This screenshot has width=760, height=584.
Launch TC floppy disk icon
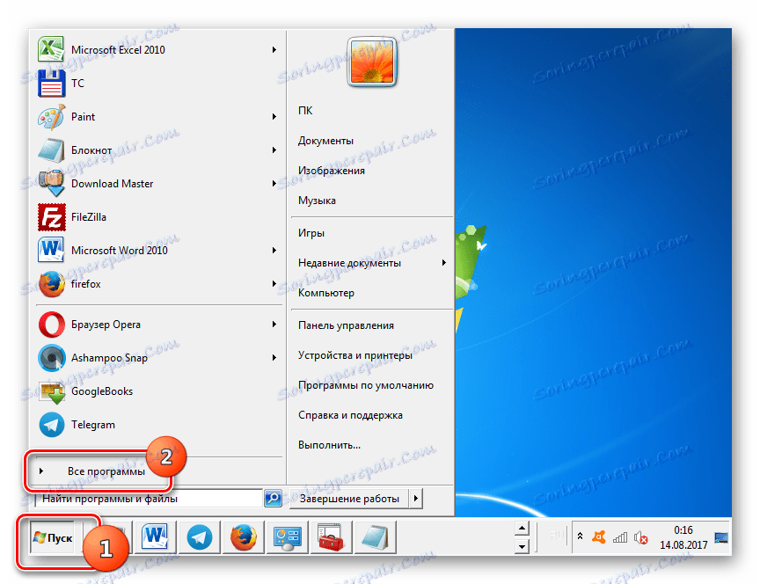click(51, 83)
